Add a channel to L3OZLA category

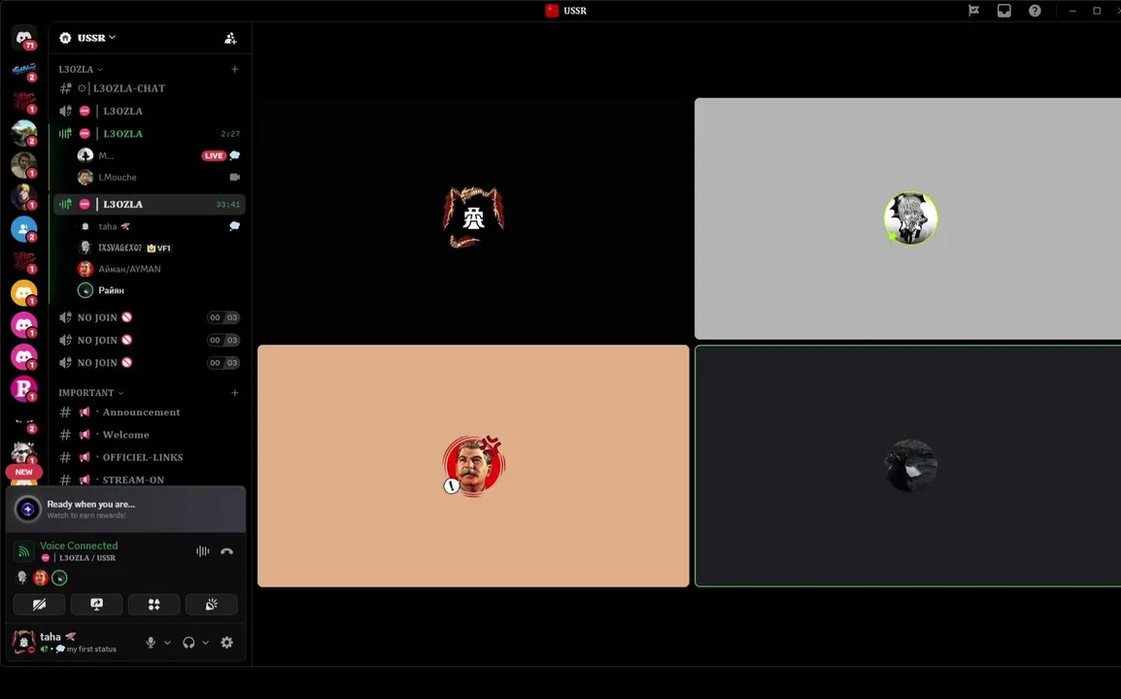[x=234, y=69]
